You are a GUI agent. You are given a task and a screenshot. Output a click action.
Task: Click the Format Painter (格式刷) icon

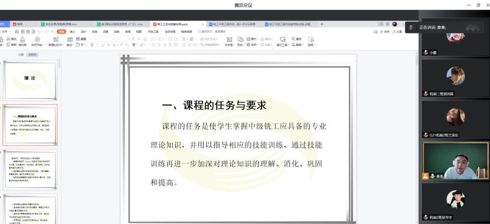click(22, 42)
